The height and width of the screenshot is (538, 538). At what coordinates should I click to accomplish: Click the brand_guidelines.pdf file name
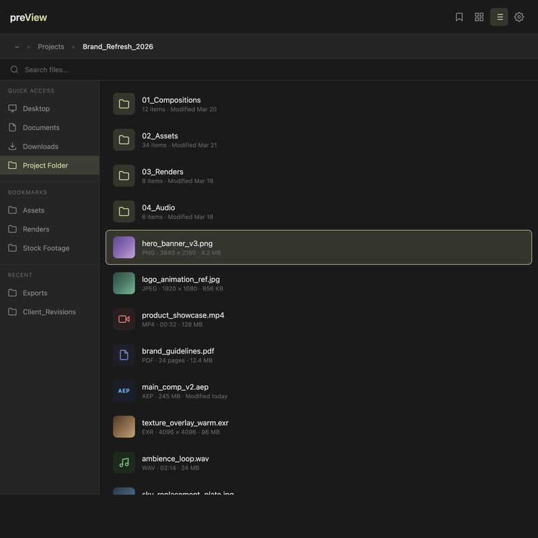click(x=178, y=351)
